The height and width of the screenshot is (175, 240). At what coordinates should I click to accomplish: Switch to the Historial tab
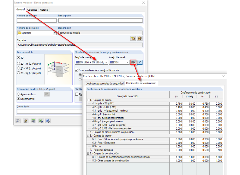[44, 10]
